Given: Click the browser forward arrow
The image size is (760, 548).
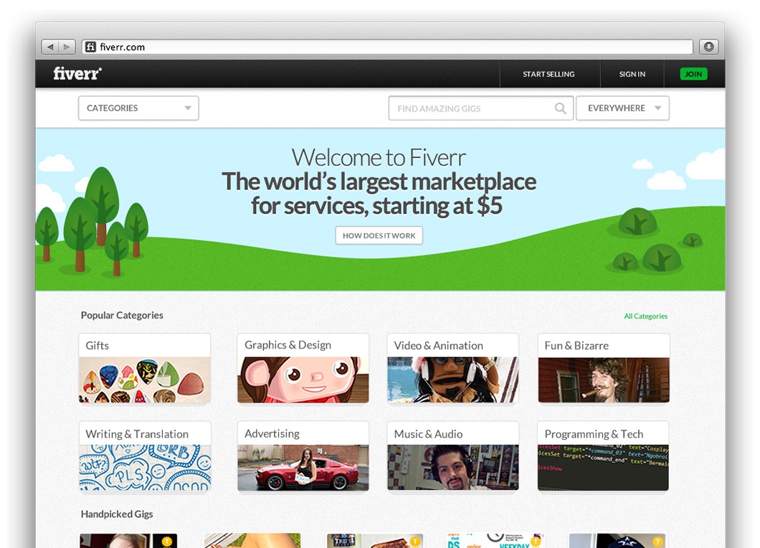Looking at the screenshot, I should point(67,46).
